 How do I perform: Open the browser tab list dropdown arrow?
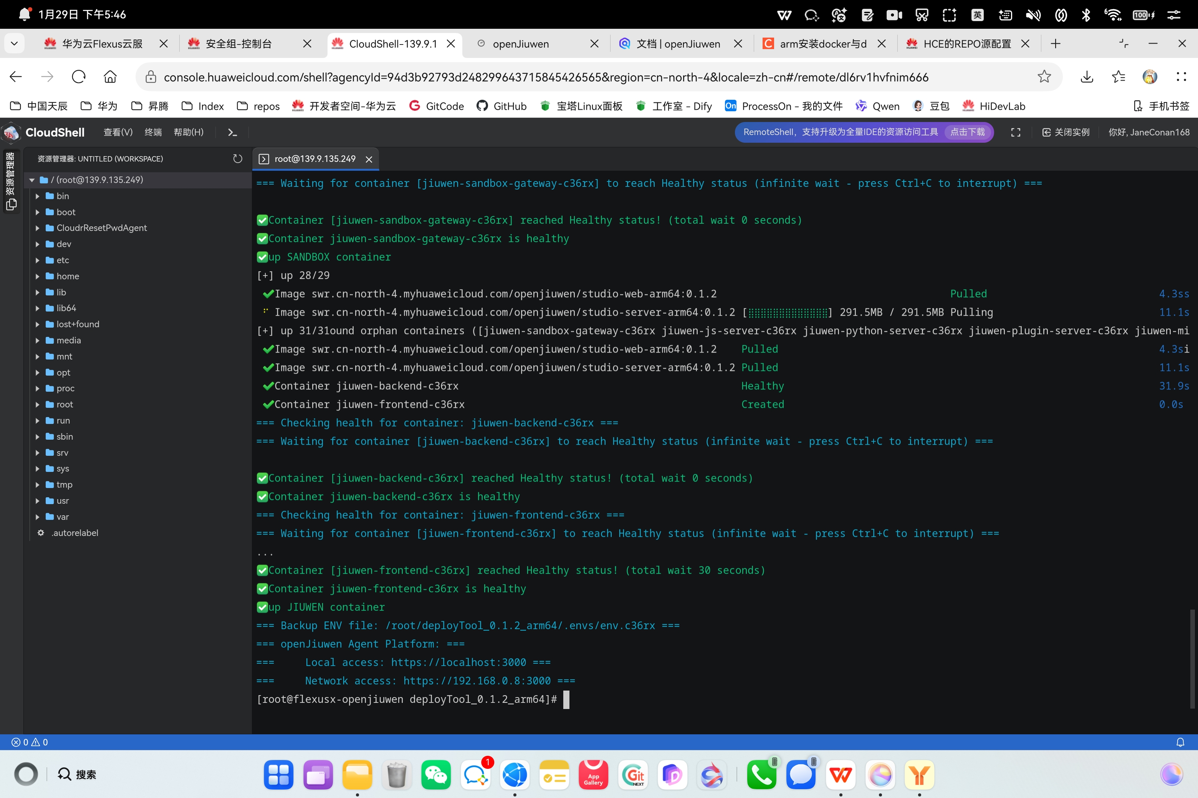[14, 44]
